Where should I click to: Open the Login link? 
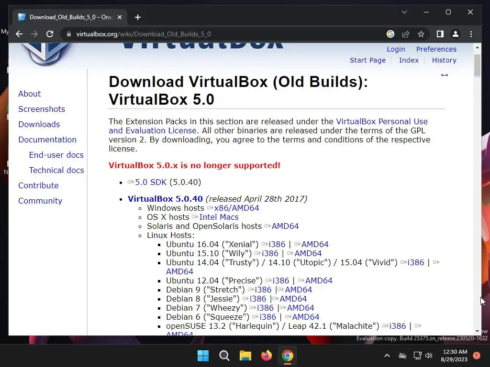click(396, 49)
